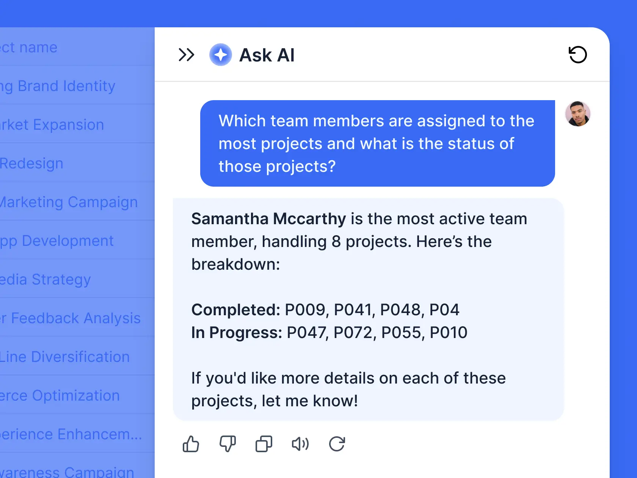Click the thumbs down feedback icon

point(227,444)
